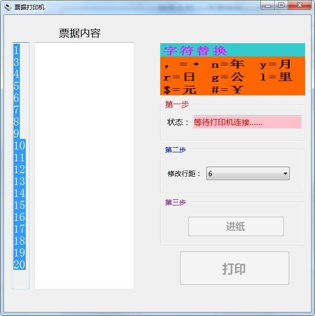Select line number 10 in the list
Image resolution: width=315 pixels, height=316 pixels.
click(19, 145)
